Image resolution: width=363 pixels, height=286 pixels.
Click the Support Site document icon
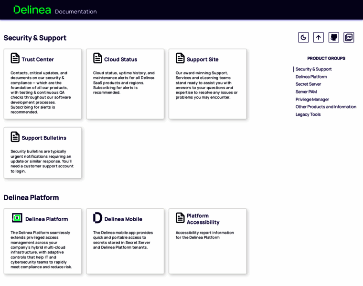180,58
